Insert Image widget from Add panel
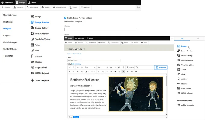 [182, 46]
